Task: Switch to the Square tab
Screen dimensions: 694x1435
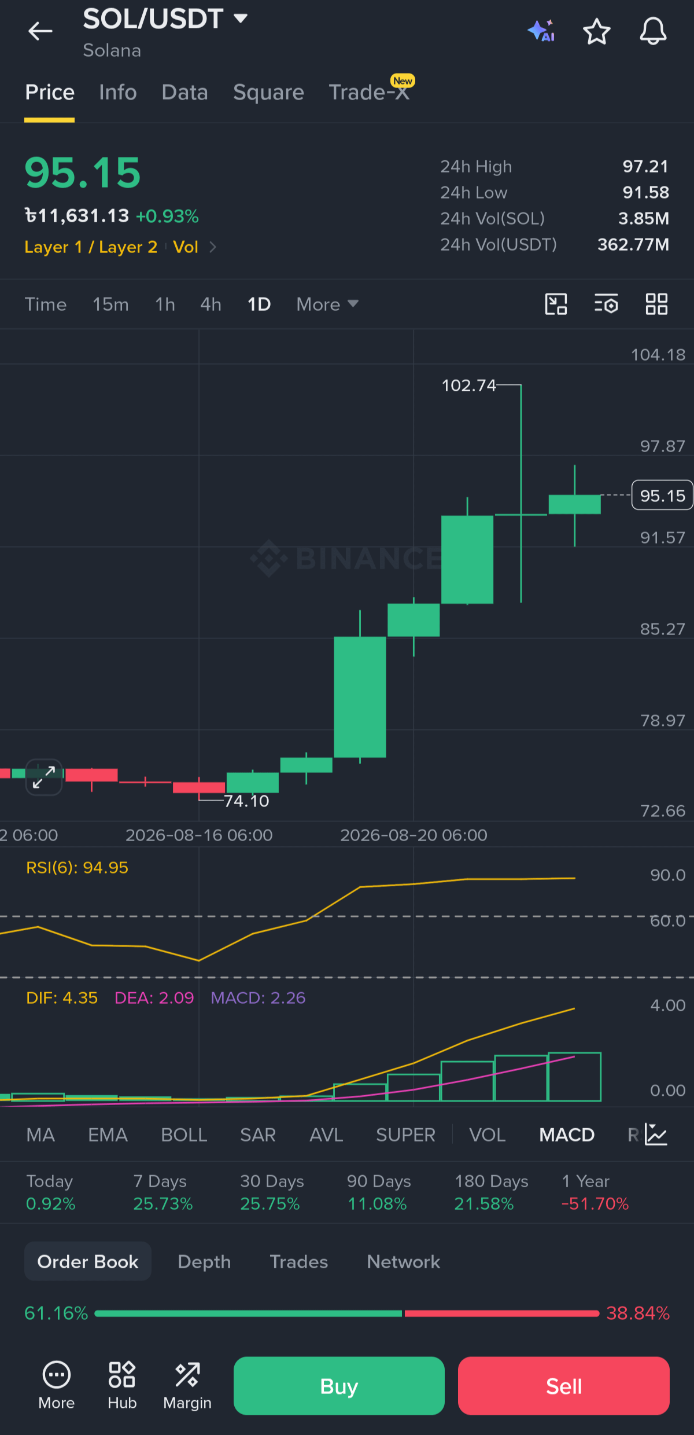Action: pos(268,93)
